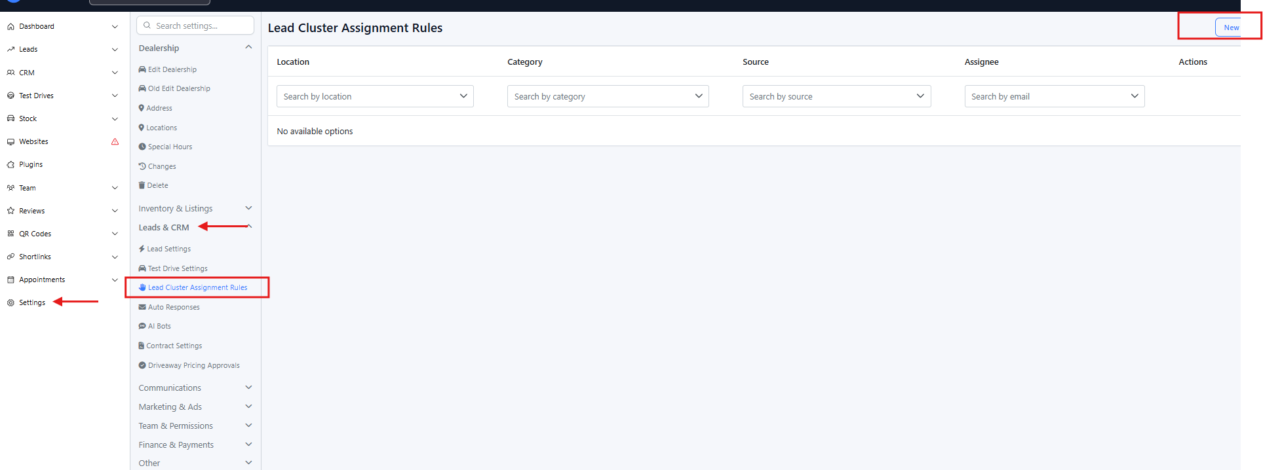Click the Appointments calendar icon
The image size is (1263, 470).
tap(10, 280)
